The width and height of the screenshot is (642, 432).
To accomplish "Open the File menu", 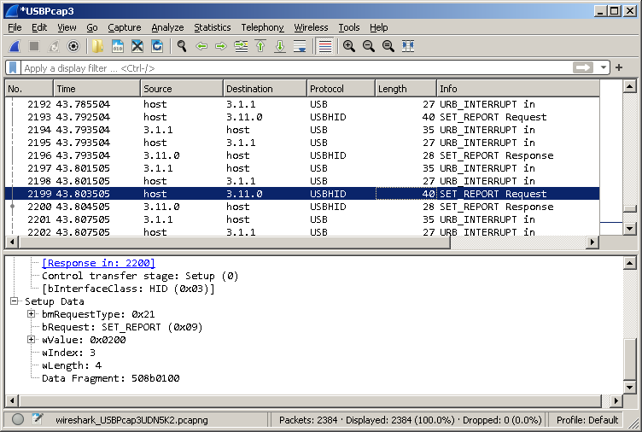I will (x=15, y=27).
